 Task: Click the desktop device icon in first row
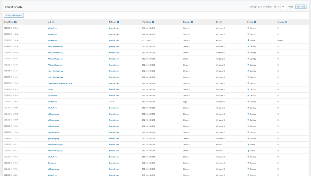248,28
